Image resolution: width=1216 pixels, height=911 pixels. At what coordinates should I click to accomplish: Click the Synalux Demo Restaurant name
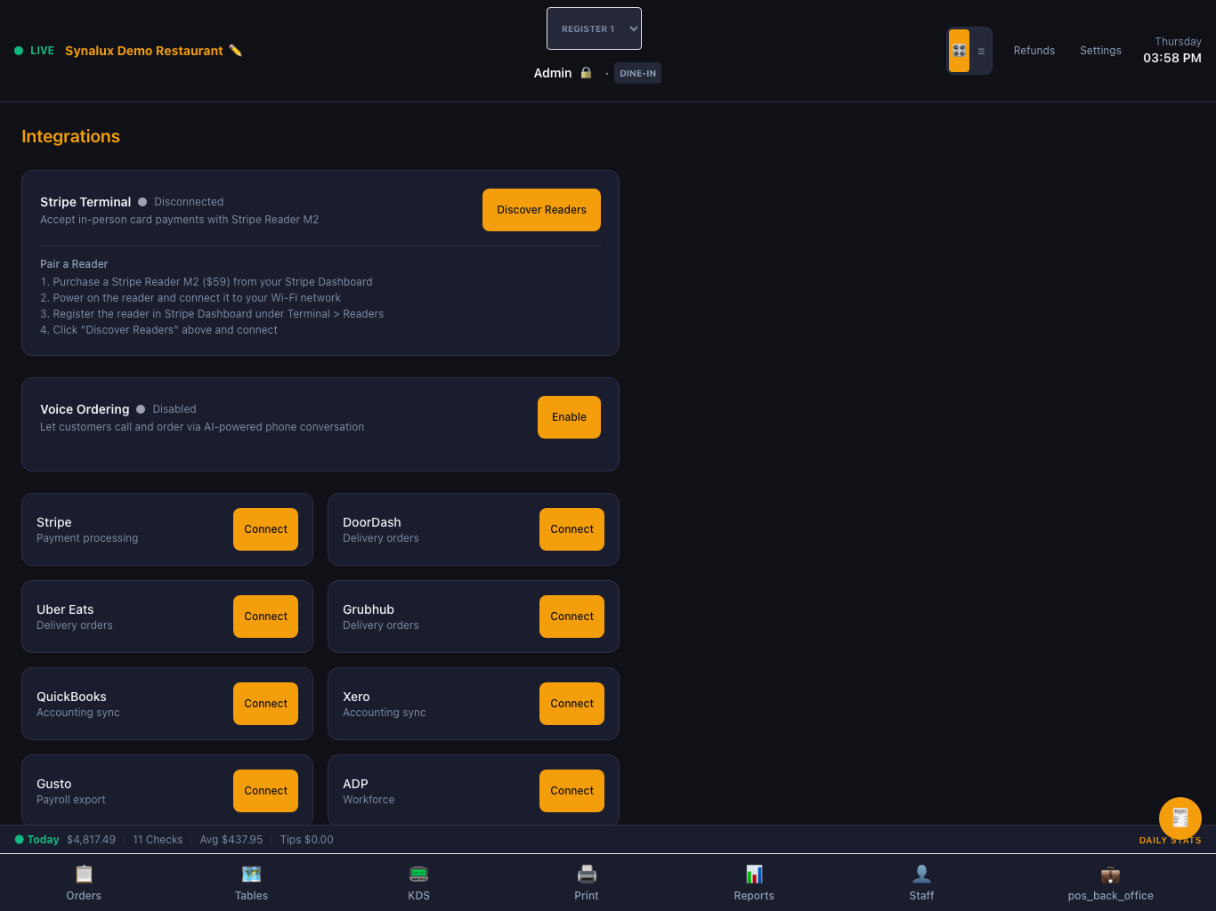point(144,51)
